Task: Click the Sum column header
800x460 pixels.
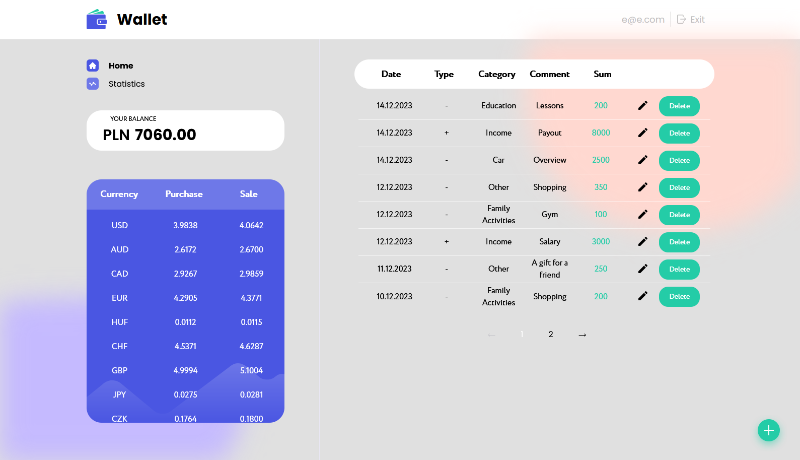Action: click(x=603, y=74)
